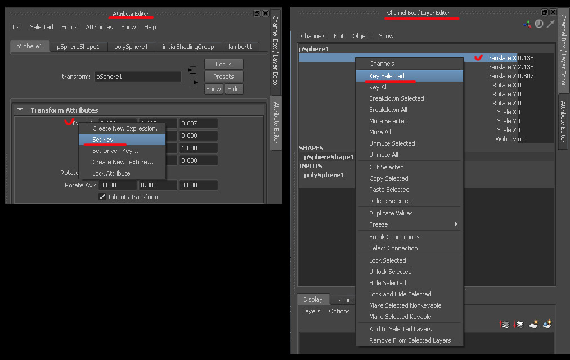Click the output connection arrow beside transform field
This screenshot has height=360, width=570.
point(194,82)
